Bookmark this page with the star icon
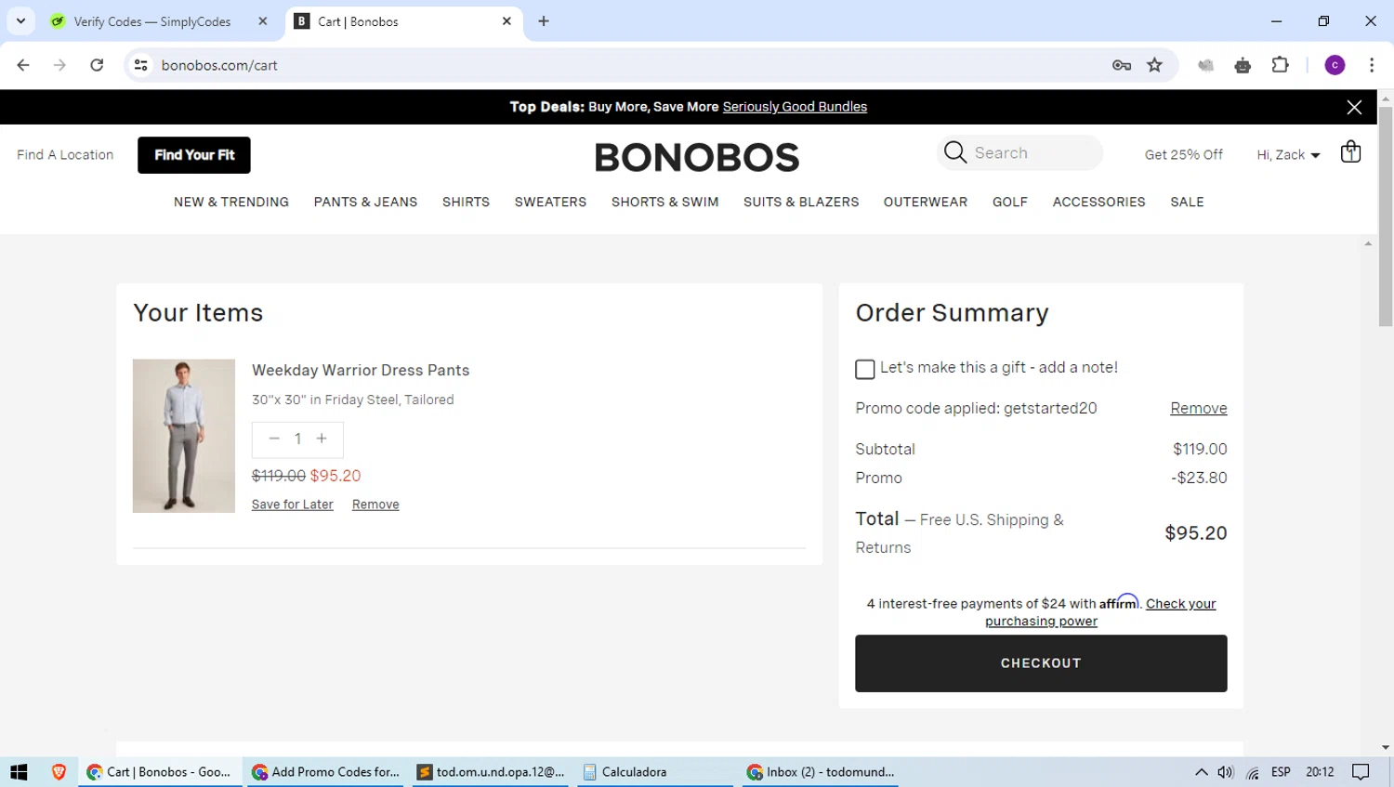Screen dimensions: 1394x787 [1154, 65]
